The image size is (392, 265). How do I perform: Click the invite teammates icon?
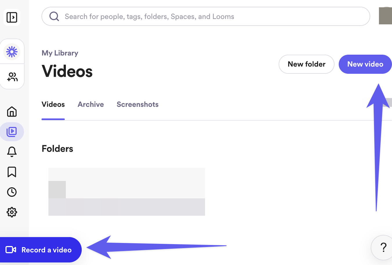(x=12, y=77)
